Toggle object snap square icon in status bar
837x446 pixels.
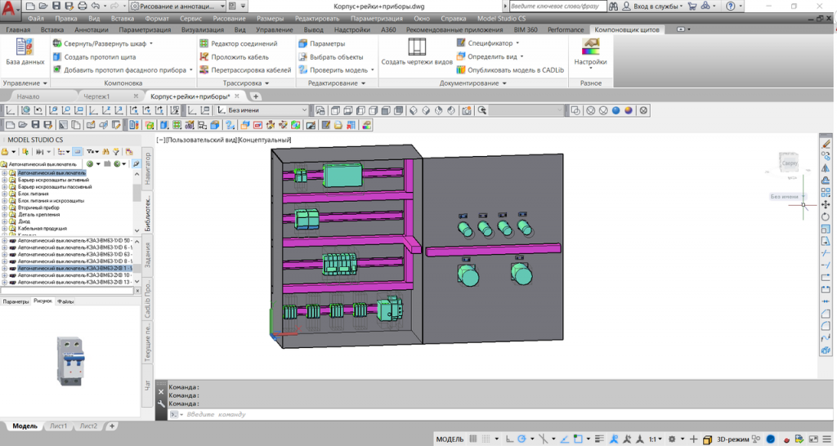pos(578,439)
